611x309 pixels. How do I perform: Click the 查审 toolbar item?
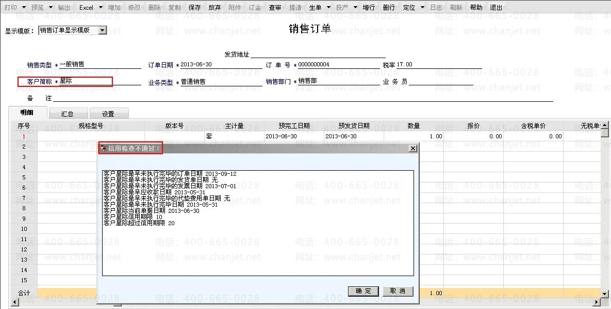[x=275, y=7]
